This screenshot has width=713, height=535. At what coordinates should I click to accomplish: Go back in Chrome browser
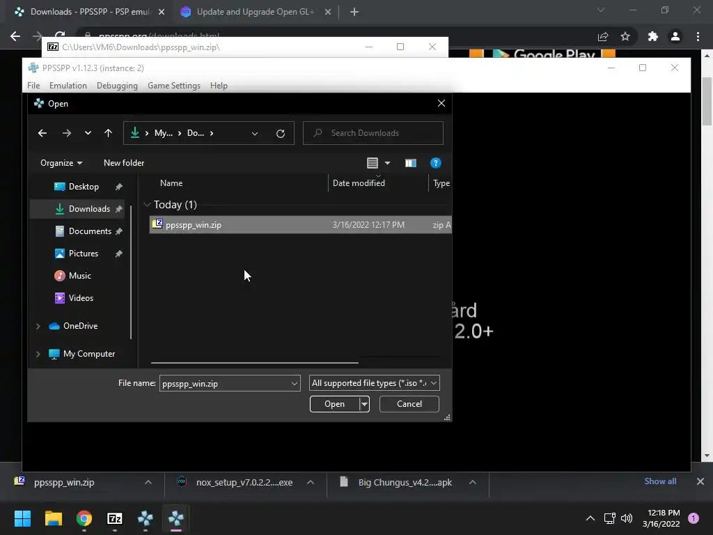15,36
